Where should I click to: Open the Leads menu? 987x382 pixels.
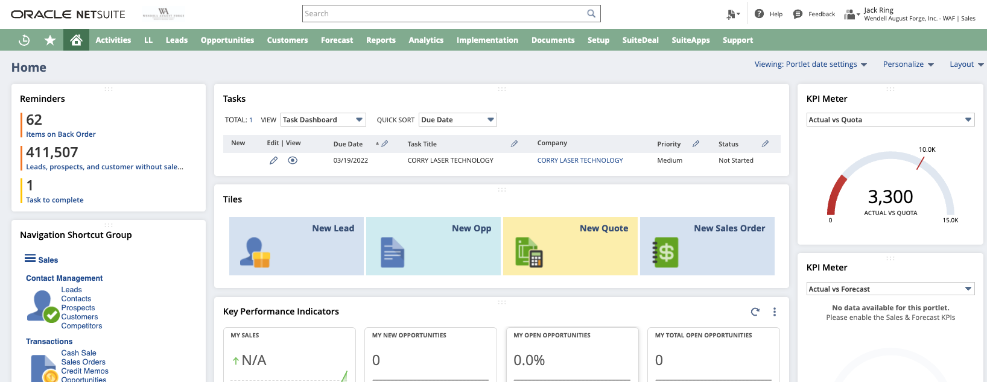click(177, 40)
